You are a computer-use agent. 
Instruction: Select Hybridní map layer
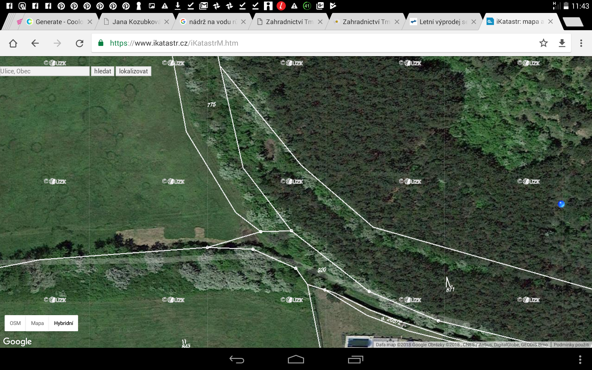click(64, 323)
